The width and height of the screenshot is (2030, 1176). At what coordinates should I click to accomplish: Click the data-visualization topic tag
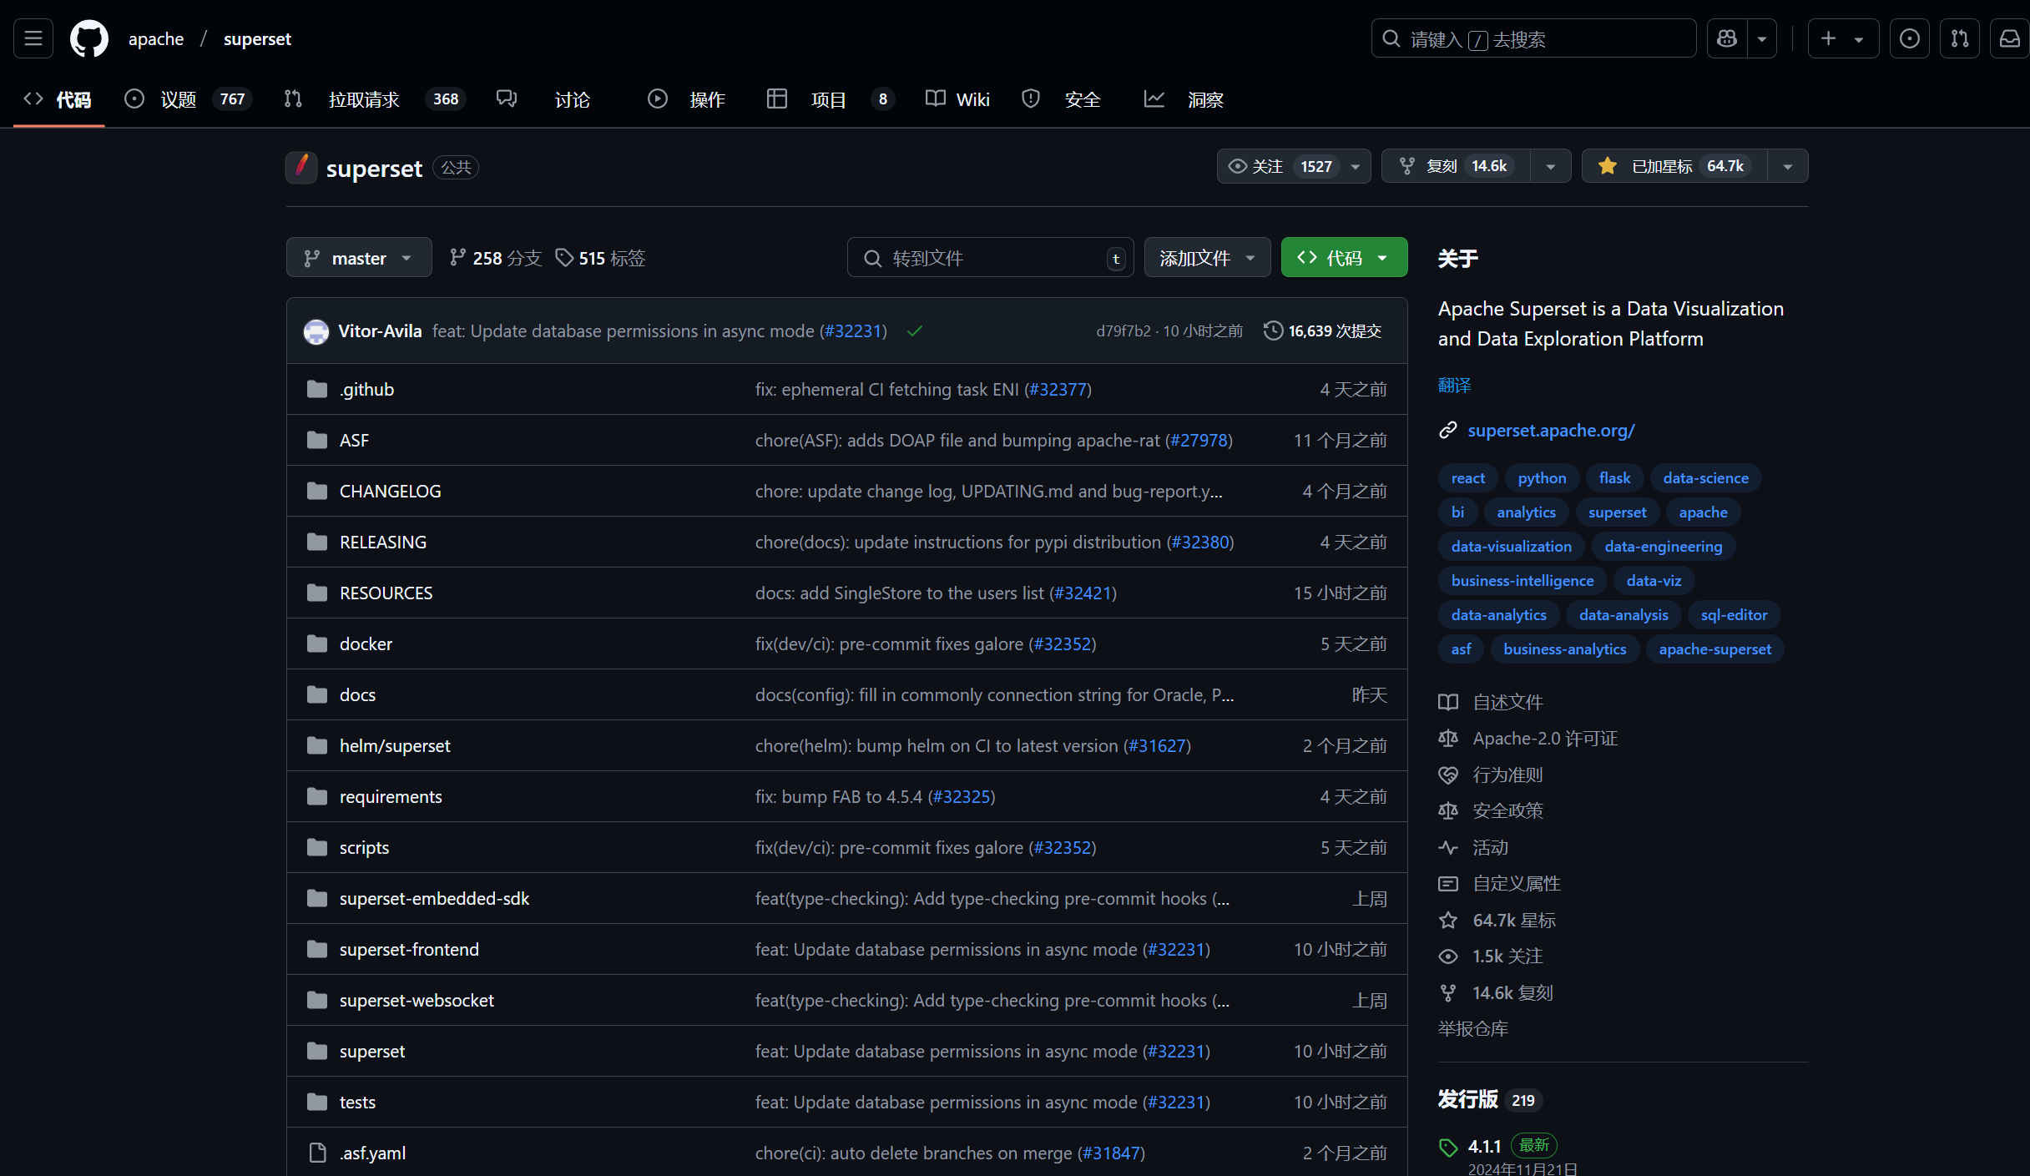(1511, 547)
